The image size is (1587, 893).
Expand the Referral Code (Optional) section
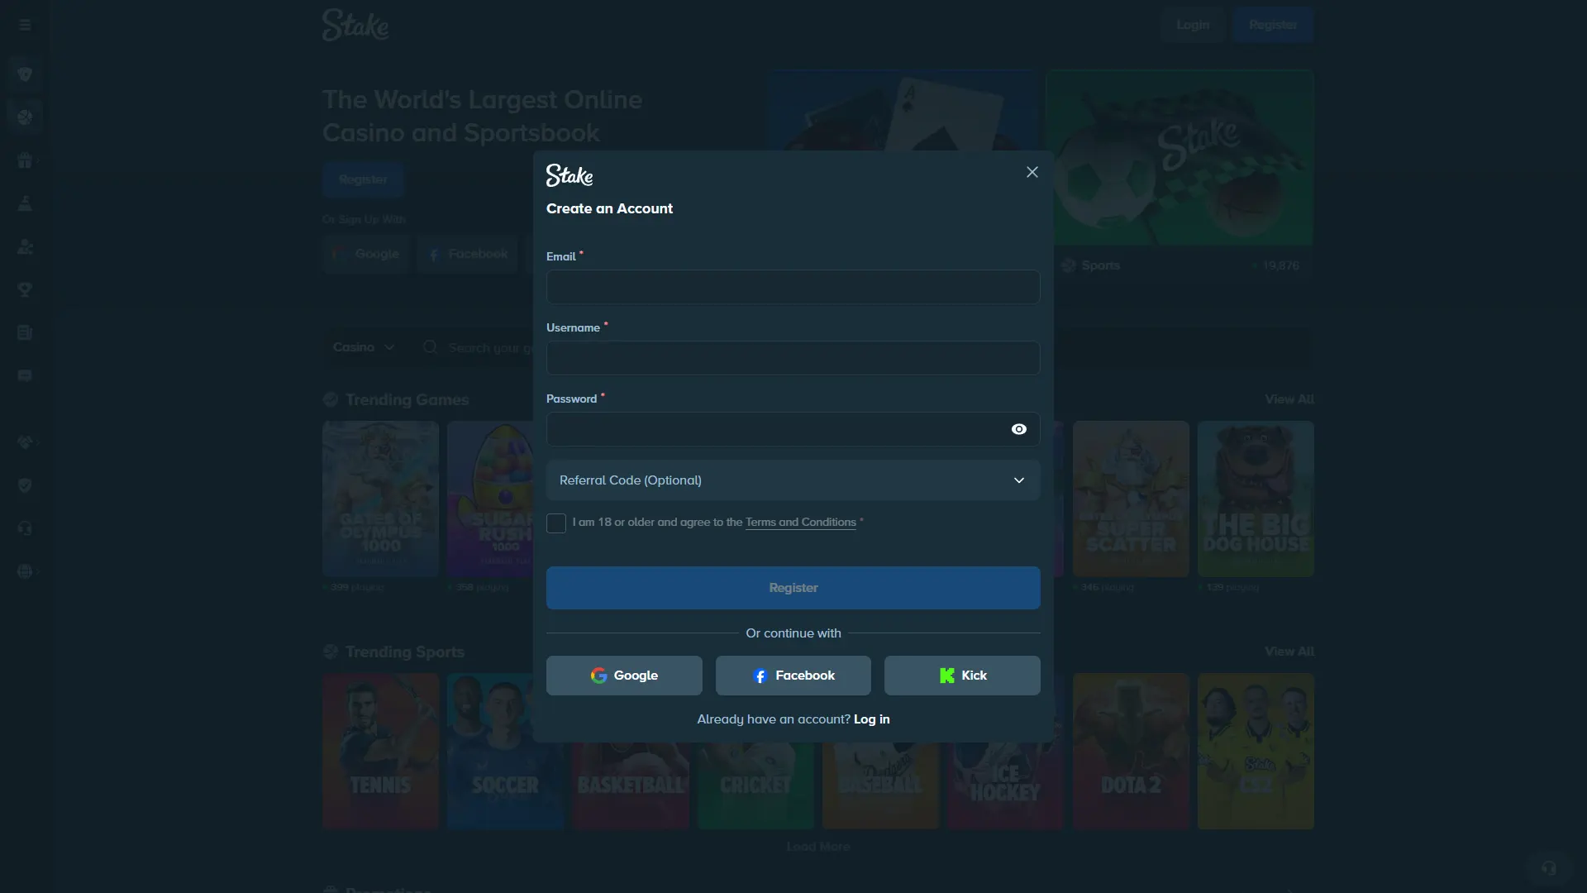(x=793, y=480)
